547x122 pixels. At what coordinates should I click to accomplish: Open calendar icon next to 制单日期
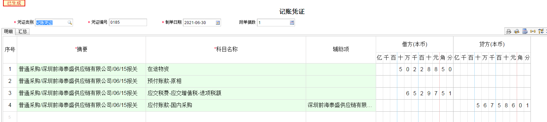[x=218, y=23]
